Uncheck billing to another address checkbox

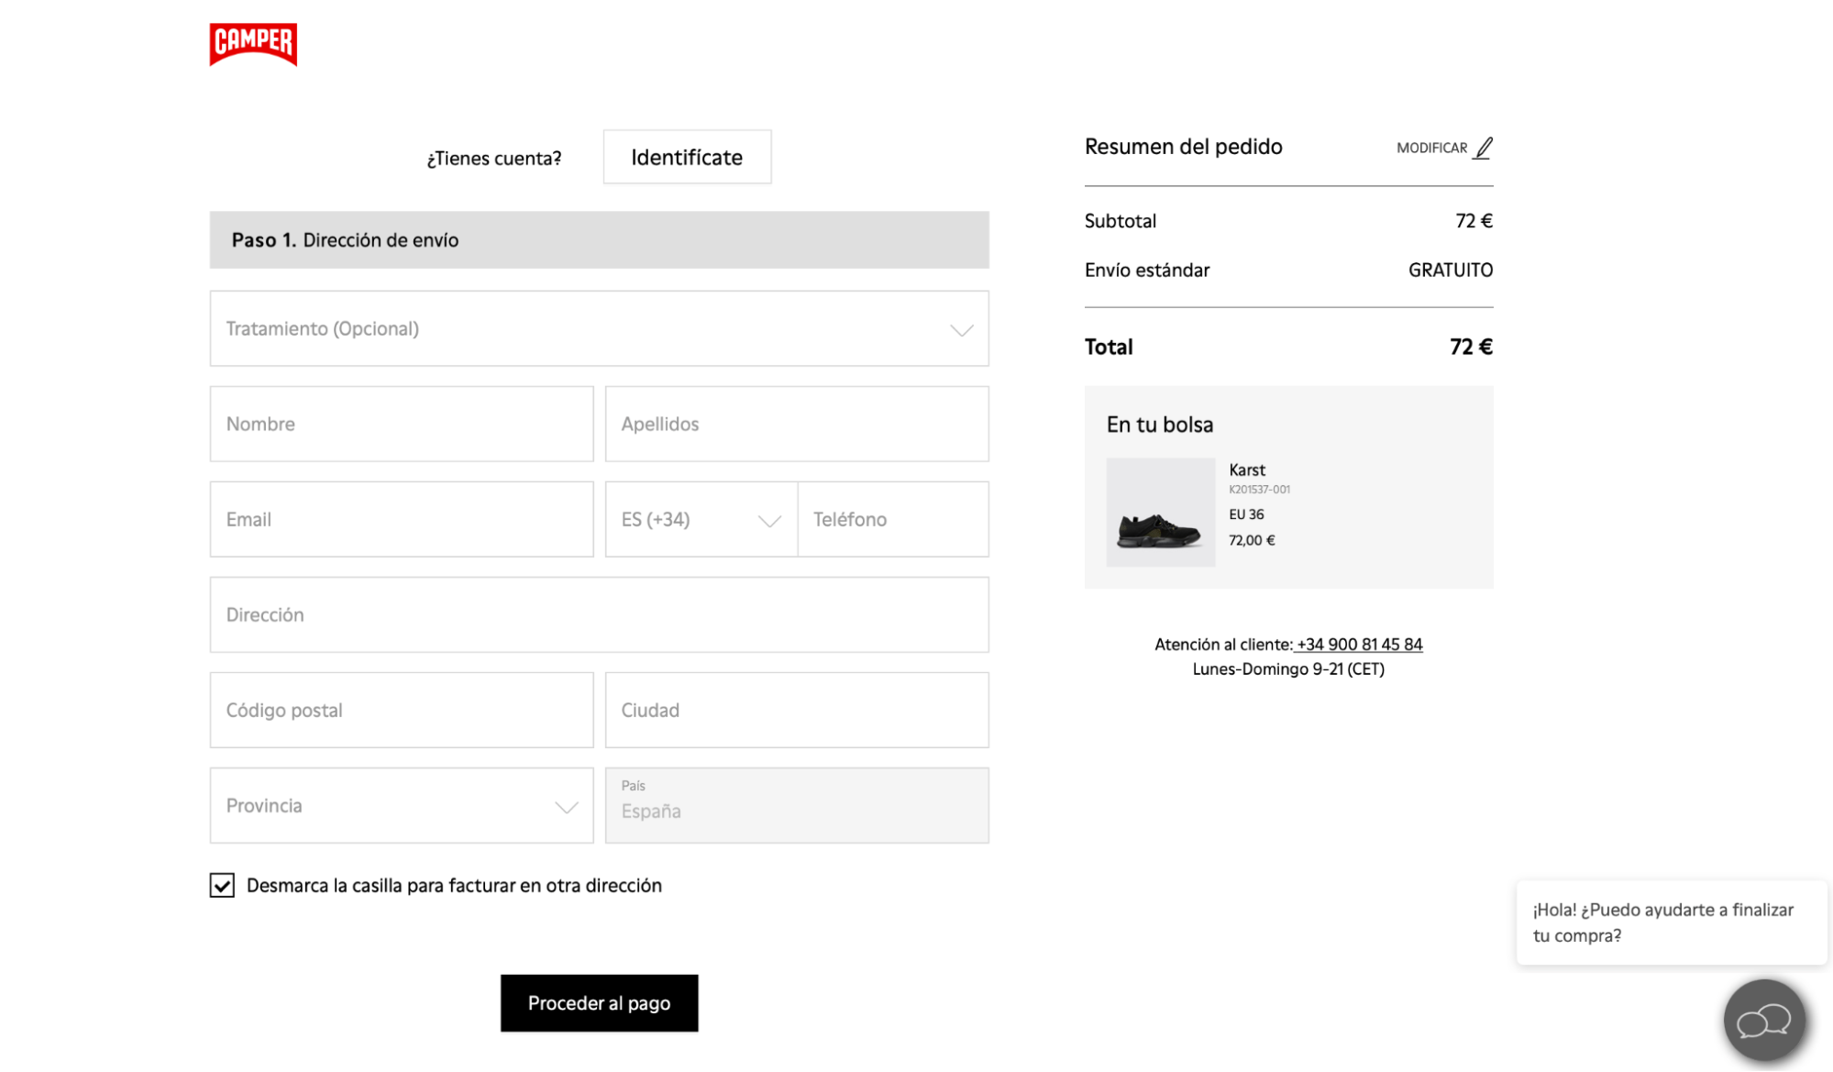tap(222, 885)
